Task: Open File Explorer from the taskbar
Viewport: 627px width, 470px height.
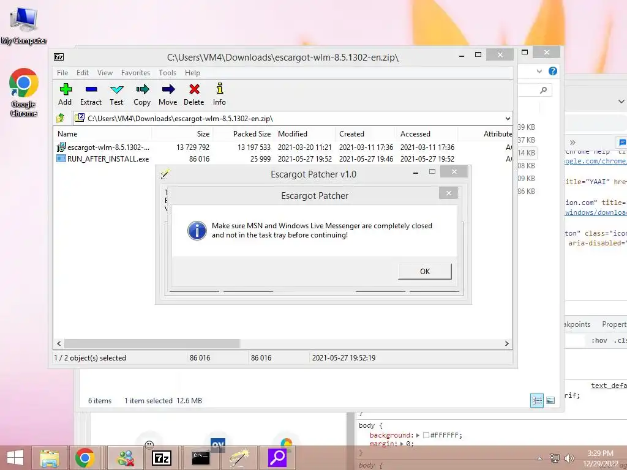Action: (x=50, y=458)
